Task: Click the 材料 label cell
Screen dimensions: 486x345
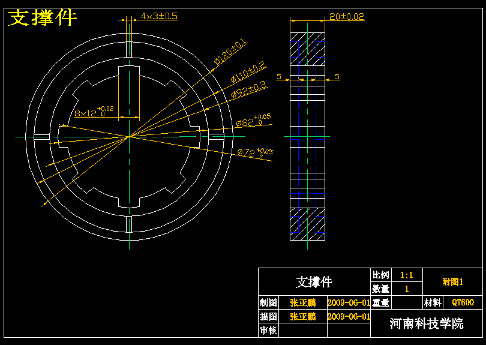Action: click(x=433, y=302)
